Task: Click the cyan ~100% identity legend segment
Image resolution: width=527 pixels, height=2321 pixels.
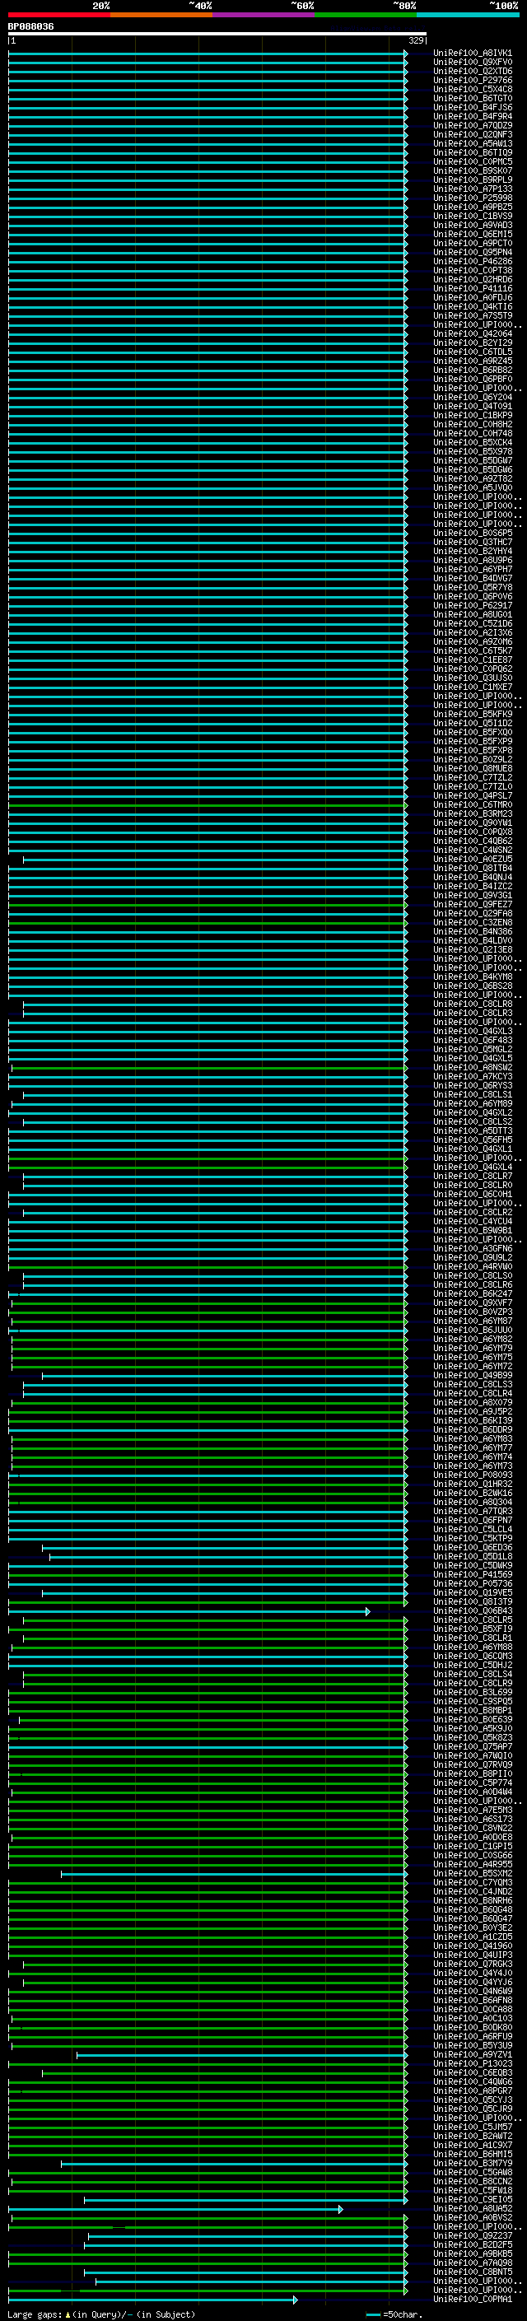Action: [467, 15]
